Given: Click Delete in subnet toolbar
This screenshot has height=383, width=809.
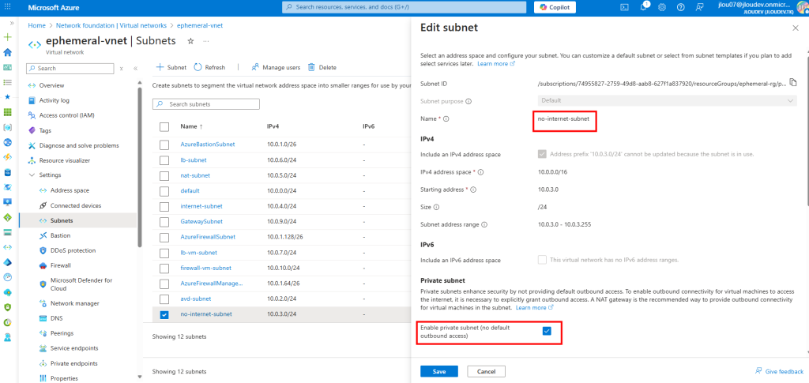Looking at the screenshot, I should 322,67.
